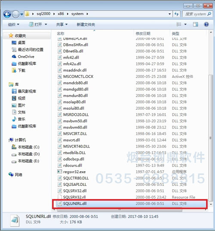Select SQLSRV32.rll resource file icon
The image size is (215, 231).
[x=59, y=197]
